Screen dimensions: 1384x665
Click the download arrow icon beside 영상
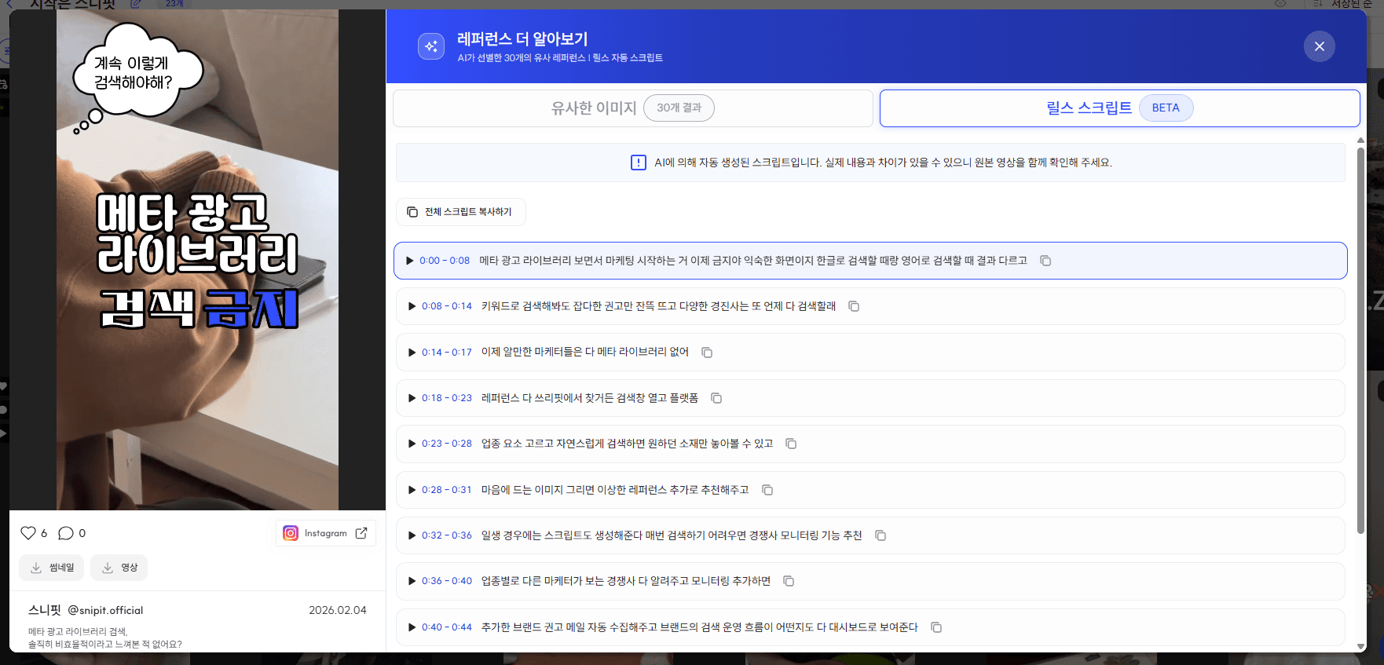[x=108, y=568]
